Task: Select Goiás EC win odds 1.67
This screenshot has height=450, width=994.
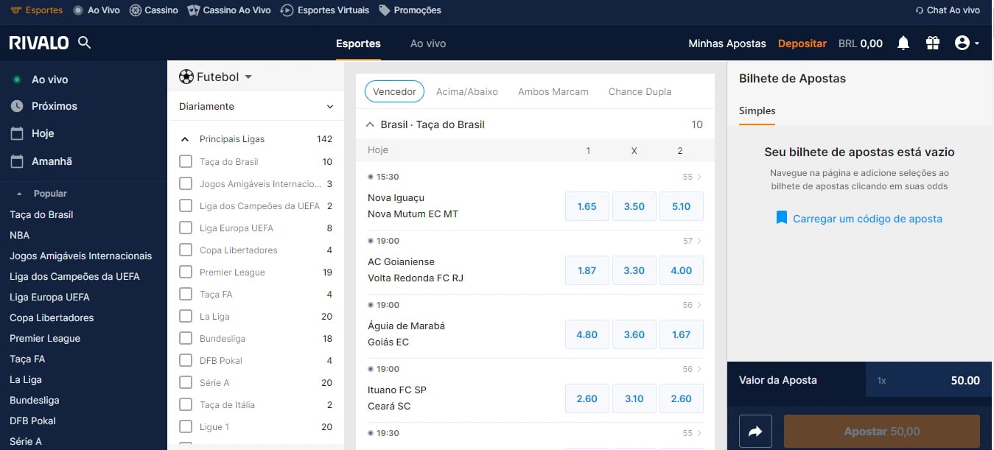Action: click(x=682, y=334)
